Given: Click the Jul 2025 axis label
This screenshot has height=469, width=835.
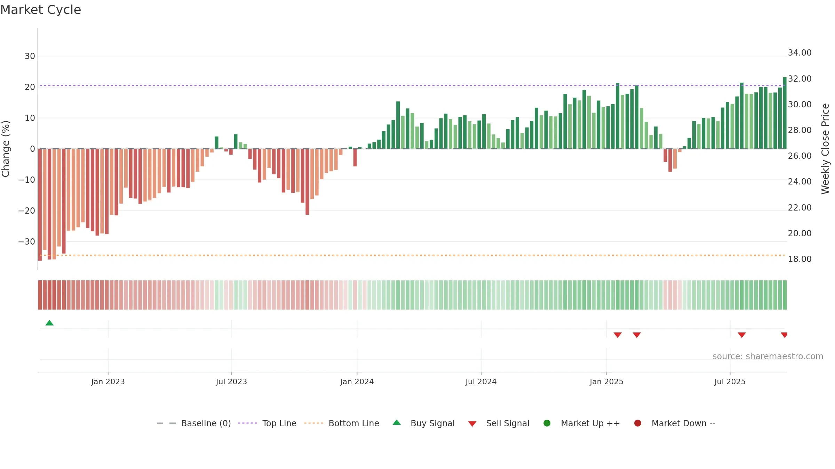Looking at the screenshot, I should click(730, 382).
